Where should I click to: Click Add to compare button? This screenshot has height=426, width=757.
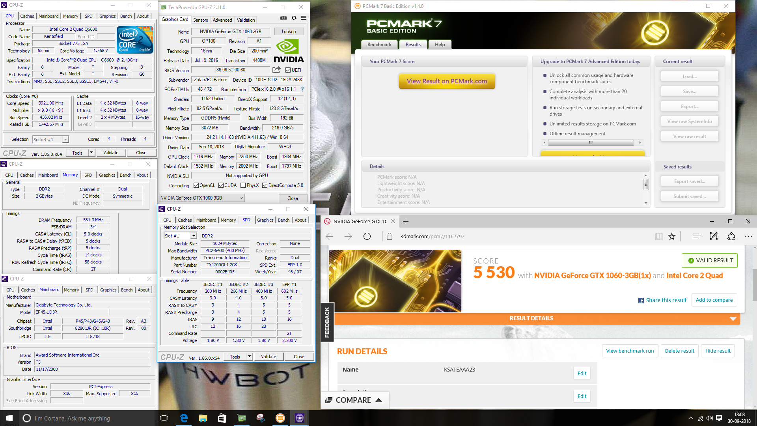click(714, 300)
